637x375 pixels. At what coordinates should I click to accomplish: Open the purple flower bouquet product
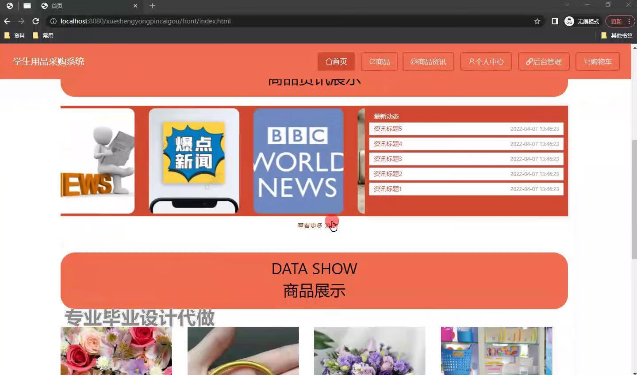pos(369,351)
